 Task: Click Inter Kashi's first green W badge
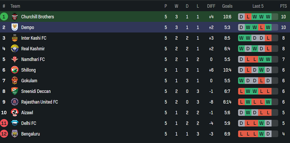241,38
